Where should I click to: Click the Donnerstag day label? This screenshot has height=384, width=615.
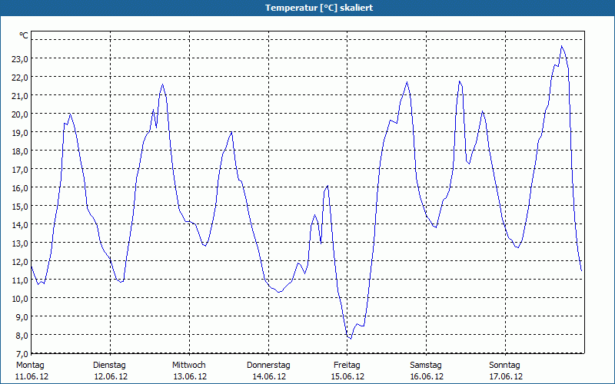click(268, 366)
